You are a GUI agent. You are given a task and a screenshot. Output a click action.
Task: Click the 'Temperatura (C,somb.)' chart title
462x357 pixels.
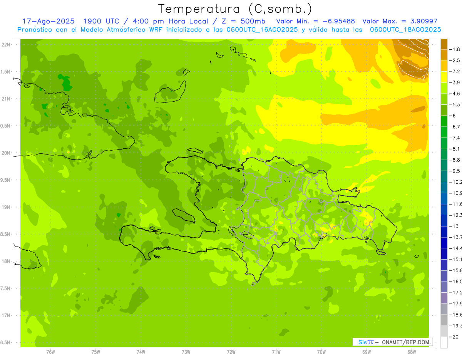point(235,9)
